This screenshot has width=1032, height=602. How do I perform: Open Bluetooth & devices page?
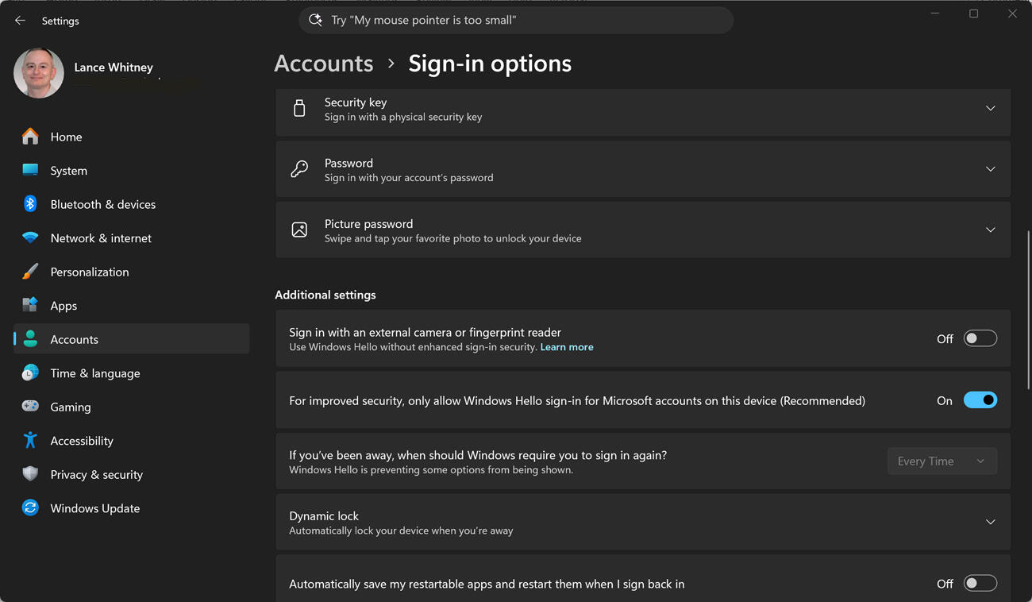click(131, 204)
